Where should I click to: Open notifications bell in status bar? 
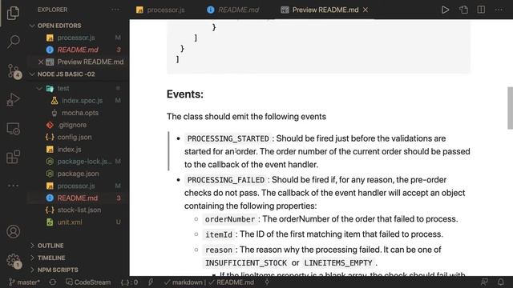pos(500,282)
